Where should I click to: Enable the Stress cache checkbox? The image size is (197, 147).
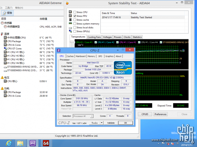coord(75,20)
